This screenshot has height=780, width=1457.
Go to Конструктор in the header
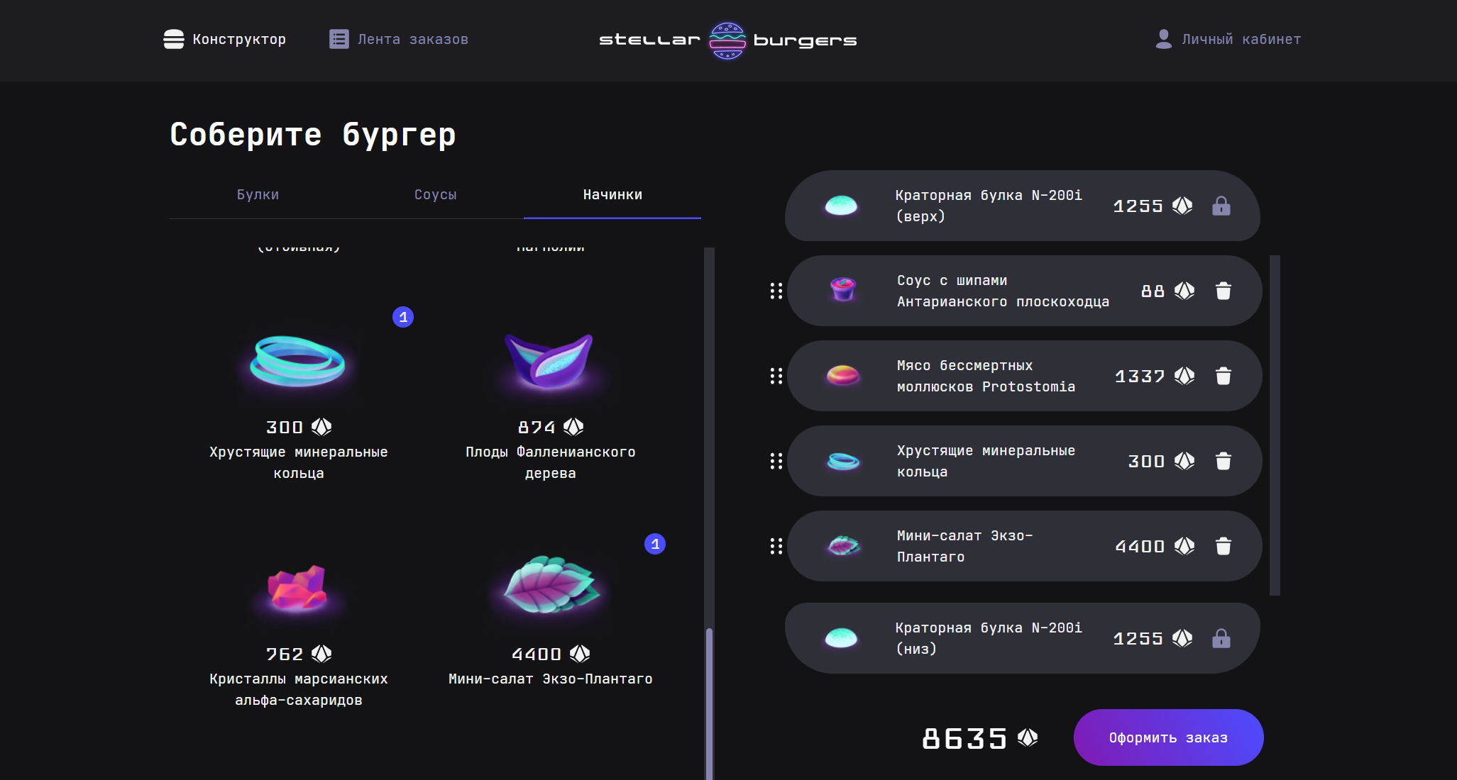[x=224, y=40]
